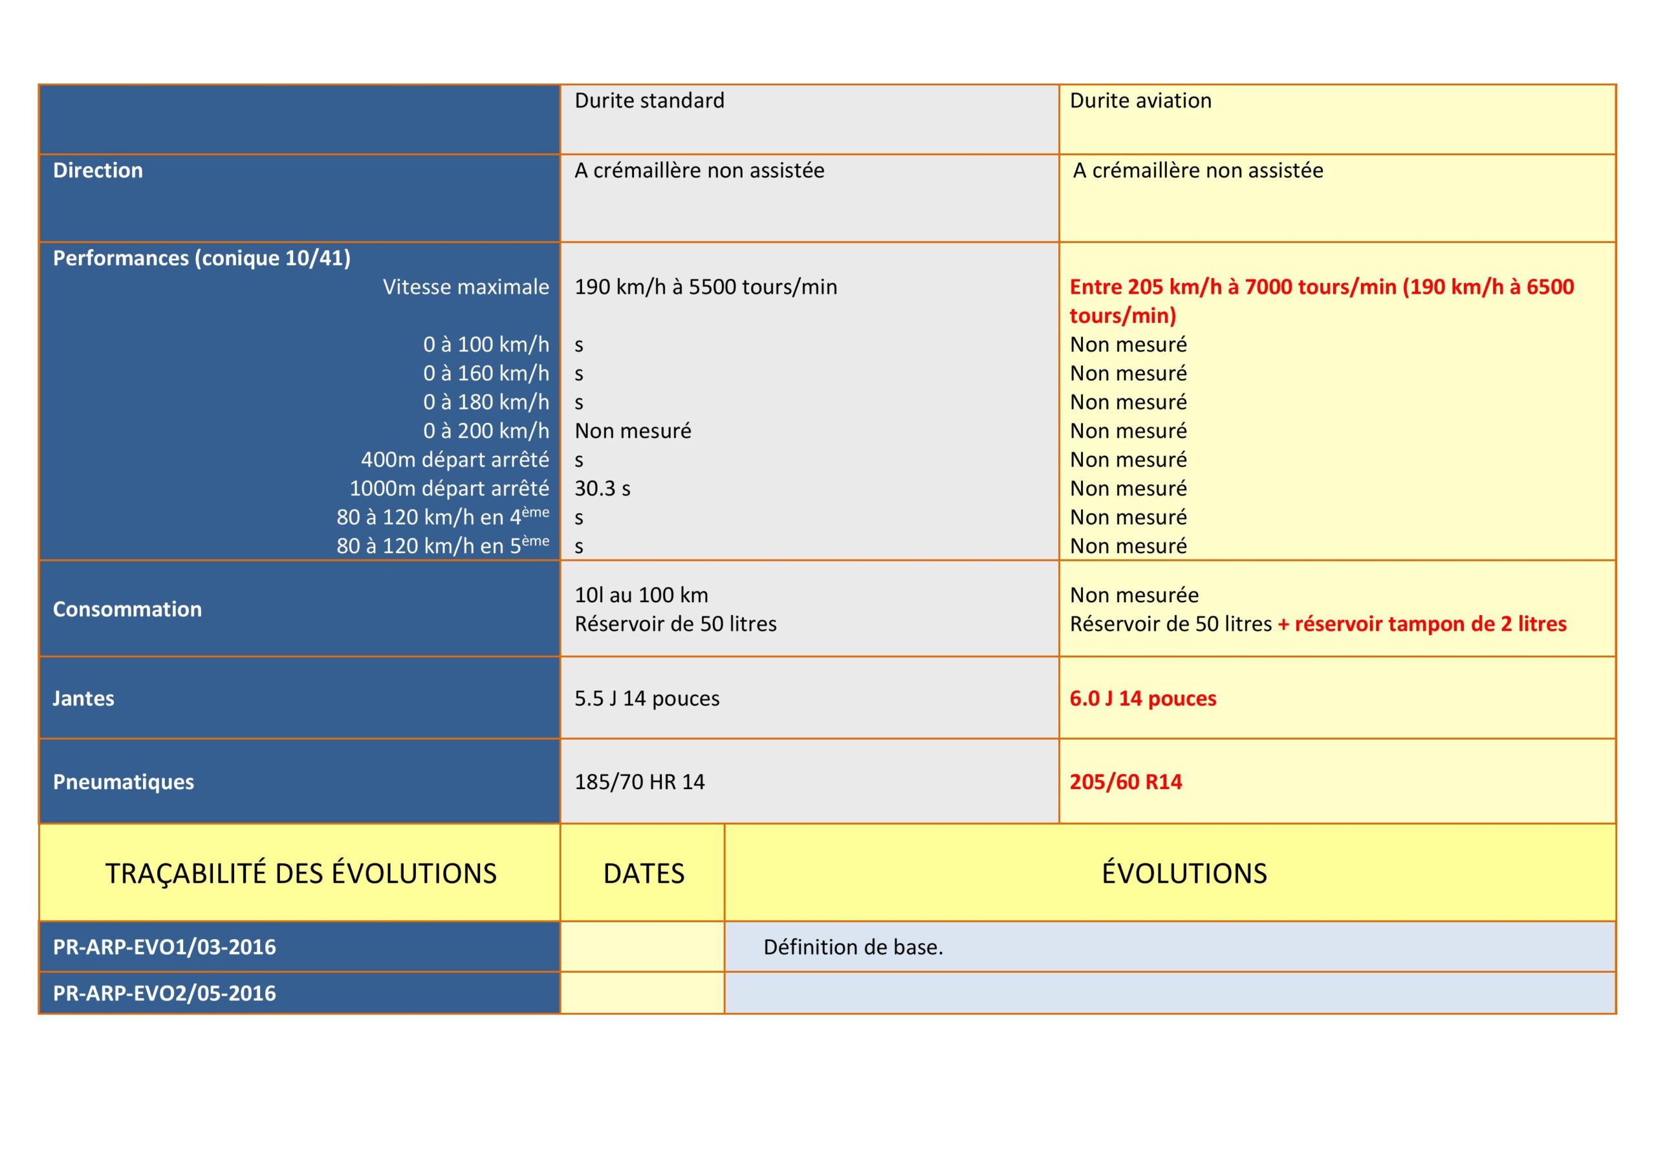Select the '10l au 100 km' value
1656x1170 pixels.
(x=641, y=595)
